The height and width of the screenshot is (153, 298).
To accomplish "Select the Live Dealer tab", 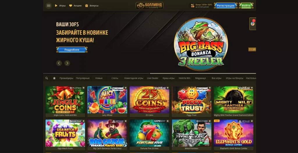I will (152, 78).
